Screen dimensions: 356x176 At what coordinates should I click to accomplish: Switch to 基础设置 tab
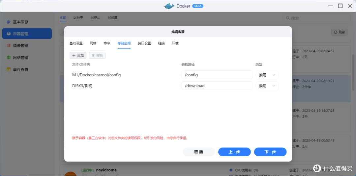[x=76, y=43]
